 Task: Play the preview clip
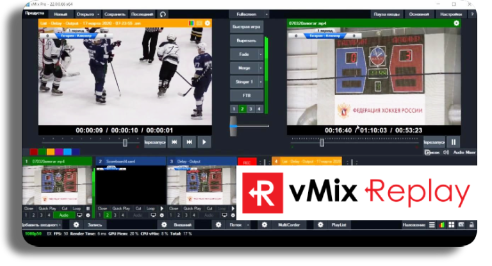pyautogui.click(x=204, y=142)
